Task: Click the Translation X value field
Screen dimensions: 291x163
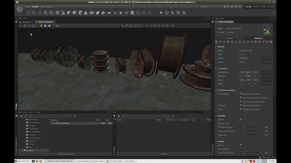Action: click(242, 72)
